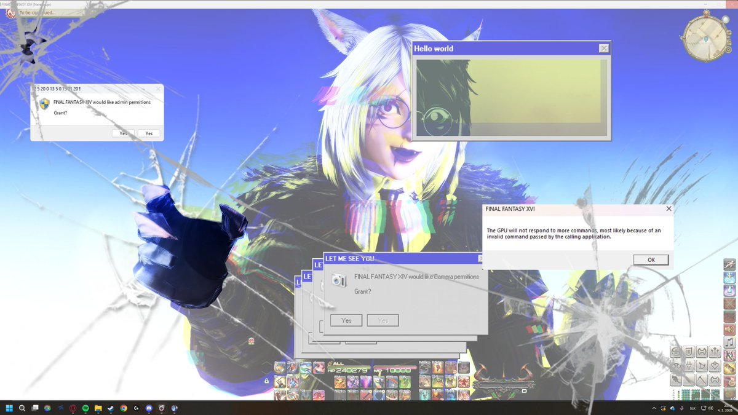Switch the SLK keyboard language indicator
Screen dimensions: 738x415
tap(692, 408)
